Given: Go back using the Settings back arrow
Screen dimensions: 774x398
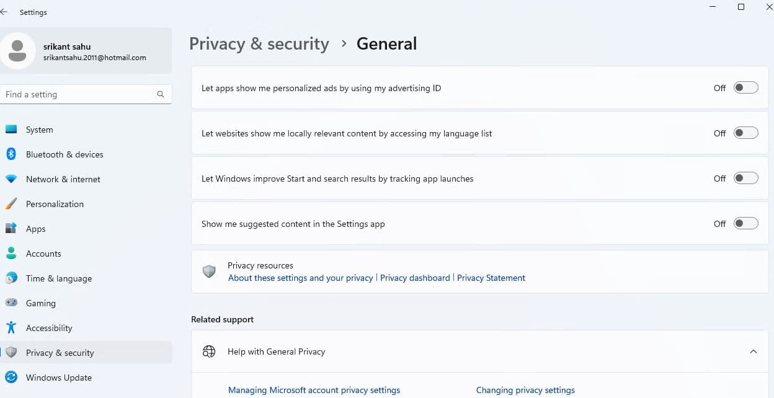Looking at the screenshot, I should tap(4, 12).
